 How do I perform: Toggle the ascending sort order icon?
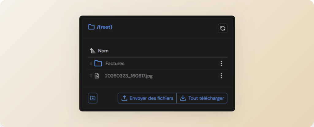pos(93,51)
